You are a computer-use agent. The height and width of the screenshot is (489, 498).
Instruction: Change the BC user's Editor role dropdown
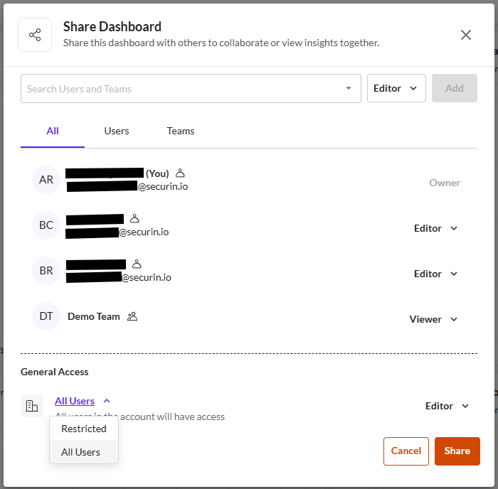(435, 228)
